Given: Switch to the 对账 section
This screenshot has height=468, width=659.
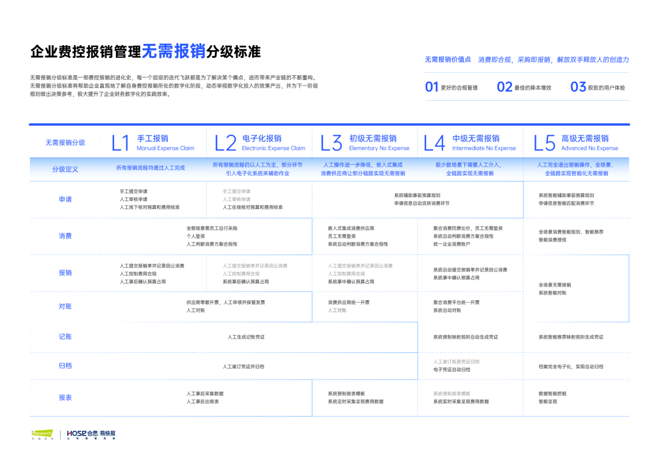Looking at the screenshot, I should pos(64,307).
